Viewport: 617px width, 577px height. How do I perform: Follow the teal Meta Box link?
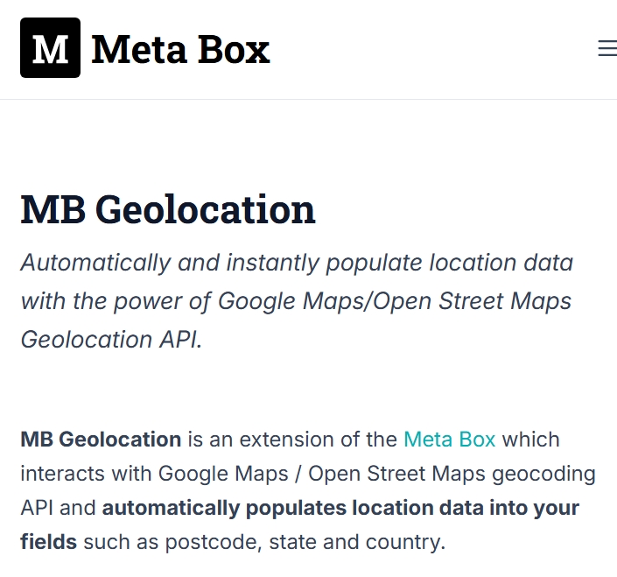[x=449, y=440]
